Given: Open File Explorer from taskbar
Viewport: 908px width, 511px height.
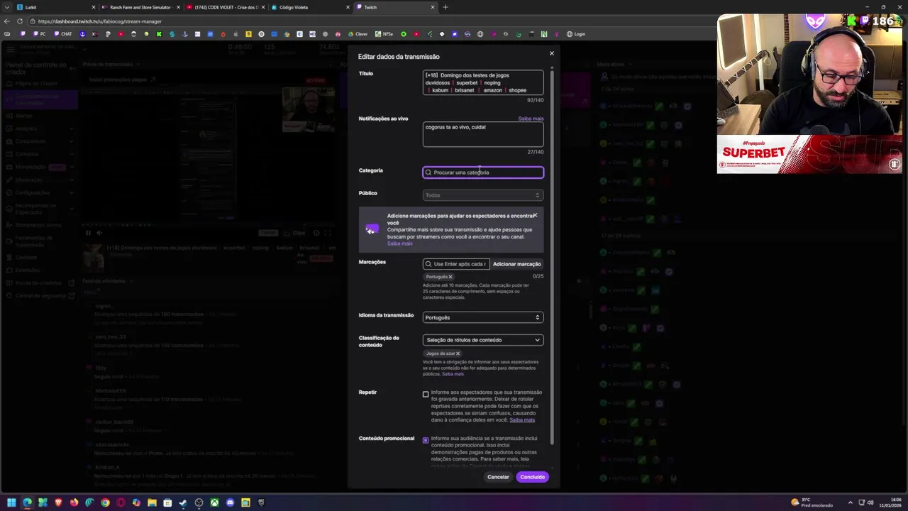Looking at the screenshot, I should (x=152, y=502).
